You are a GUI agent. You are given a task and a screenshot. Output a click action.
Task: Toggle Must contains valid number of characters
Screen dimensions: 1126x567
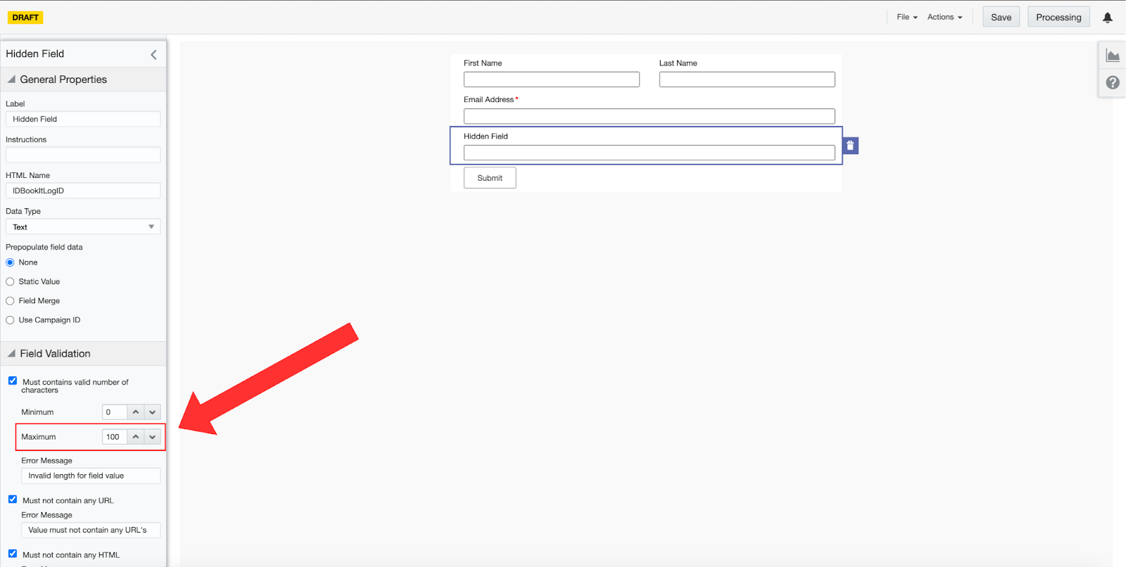13,381
